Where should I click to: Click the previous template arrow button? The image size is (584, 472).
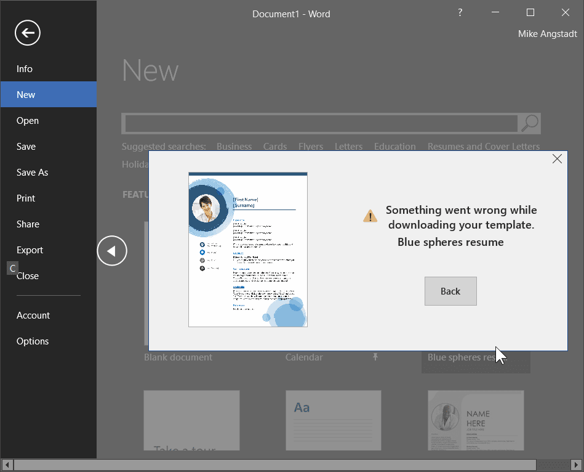(112, 251)
